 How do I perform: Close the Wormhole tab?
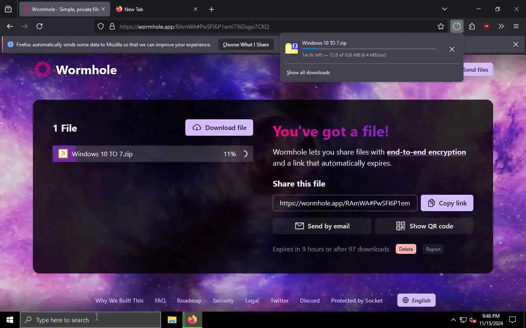[103, 9]
